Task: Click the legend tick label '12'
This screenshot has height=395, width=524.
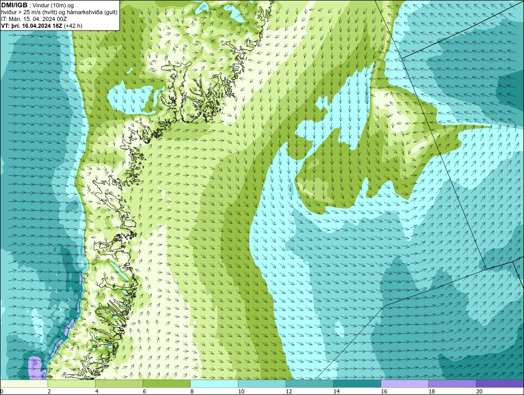Action: tap(289, 391)
